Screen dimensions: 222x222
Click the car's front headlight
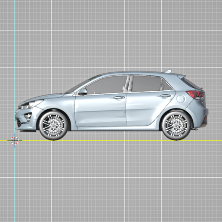(31, 104)
